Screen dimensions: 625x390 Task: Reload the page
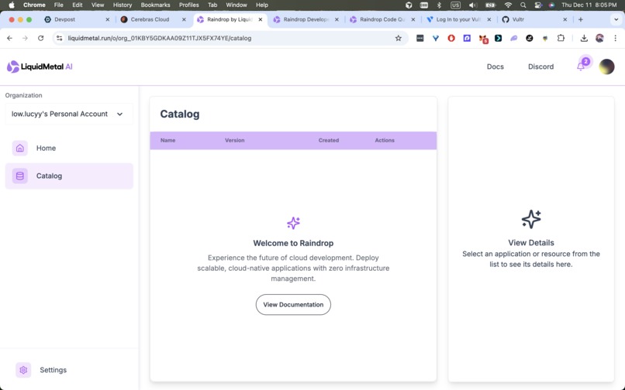[x=40, y=38]
